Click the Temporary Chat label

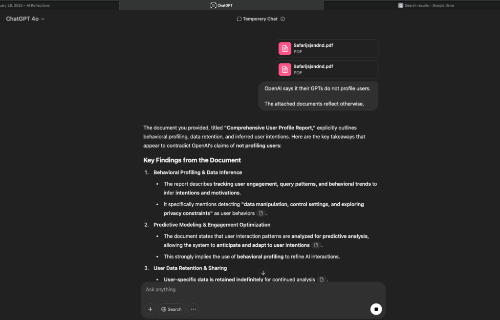[x=260, y=19]
